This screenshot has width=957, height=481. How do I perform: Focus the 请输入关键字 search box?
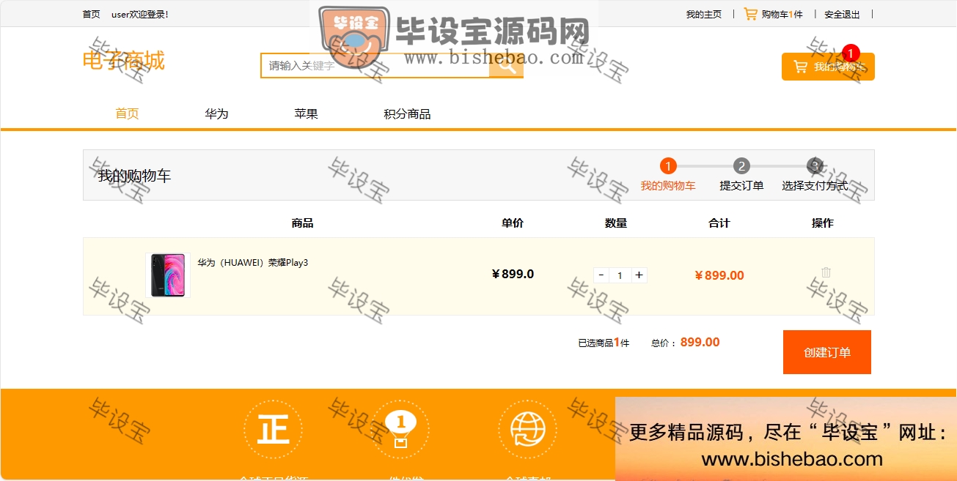[375, 65]
